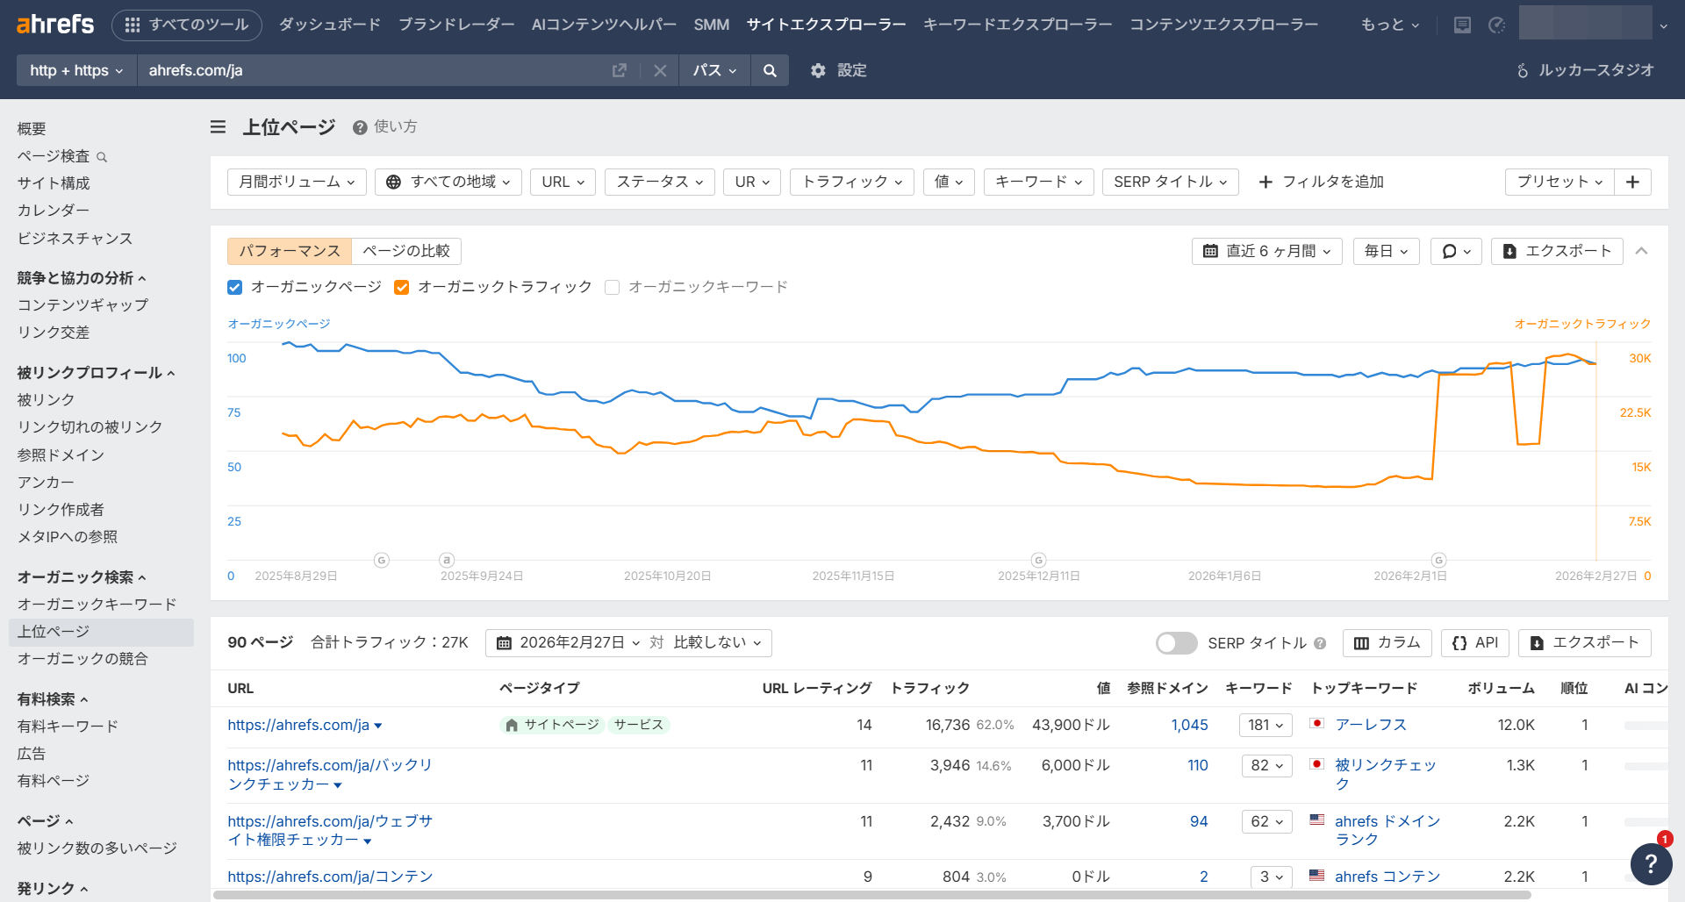Expand the 毎日 granularity dropdown

pyautogui.click(x=1385, y=251)
